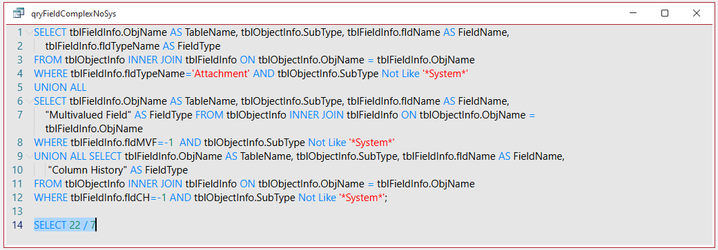Viewport: 718px width, 250px height.
Task: Click INNER JOIN on line 3
Action: click(x=155, y=60)
